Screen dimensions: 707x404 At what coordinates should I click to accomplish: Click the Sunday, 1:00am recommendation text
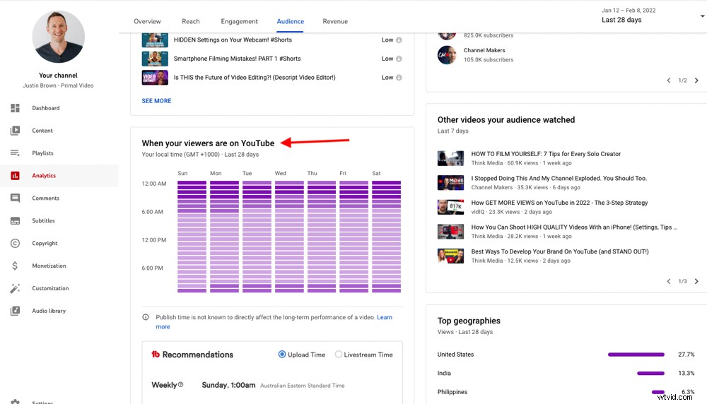(228, 385)
